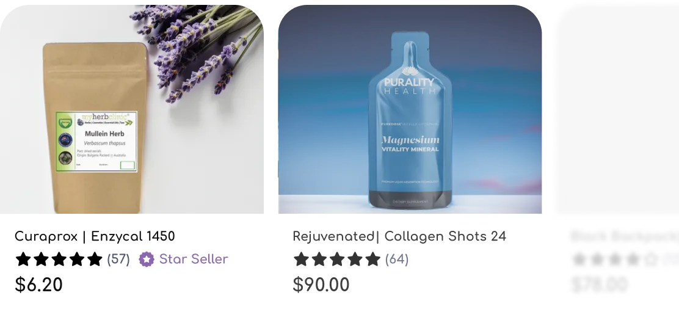Image resolution: width=679 pixels, height=320 pixels.
Task: Click the second star of Curaprox rating
Action: [x=41, y=259]
